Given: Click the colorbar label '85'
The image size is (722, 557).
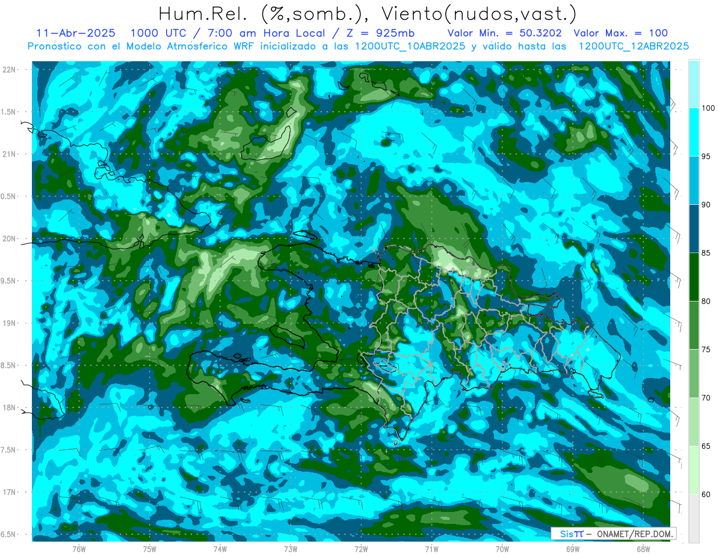Looking at the screenshot, I should [x=707, y=253].
